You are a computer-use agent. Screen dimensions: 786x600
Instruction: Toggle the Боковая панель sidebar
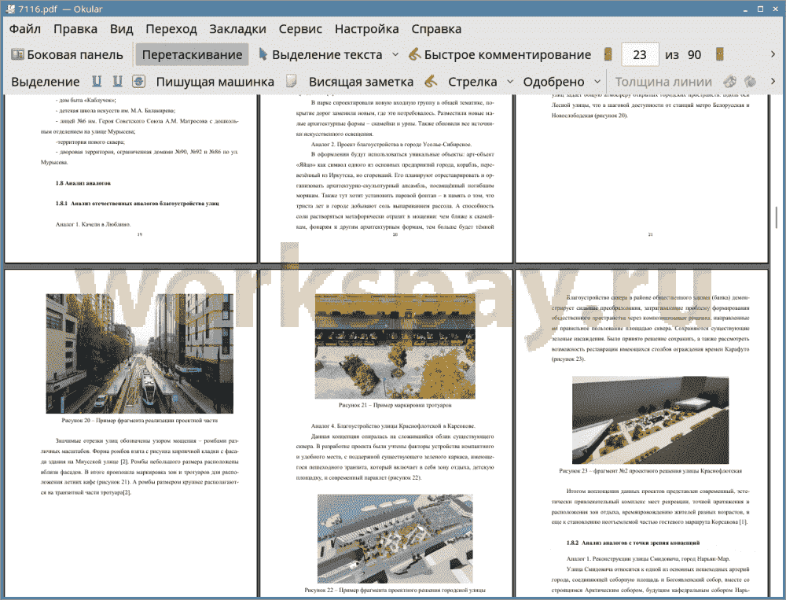click(x=67, y=55)
